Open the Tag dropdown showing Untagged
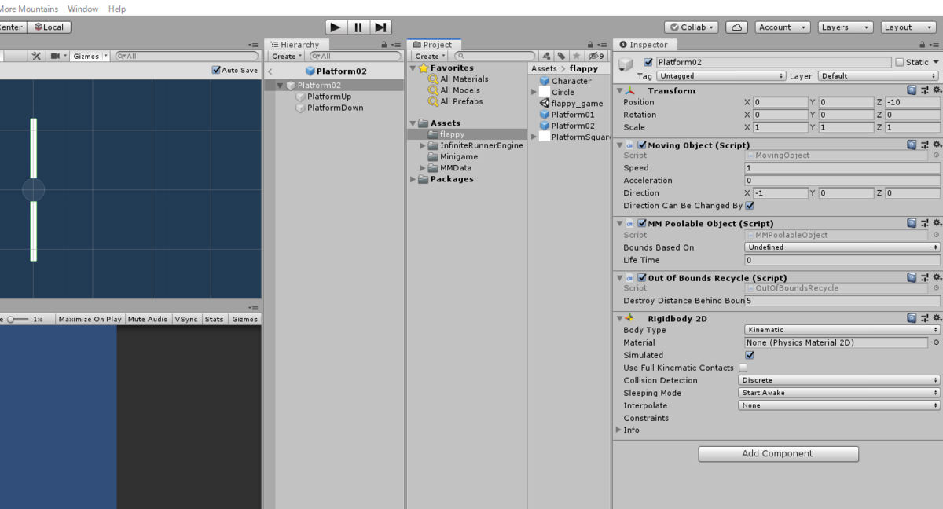Image resolution: width=943 pixels, height=509 pixels. (721, 76)
